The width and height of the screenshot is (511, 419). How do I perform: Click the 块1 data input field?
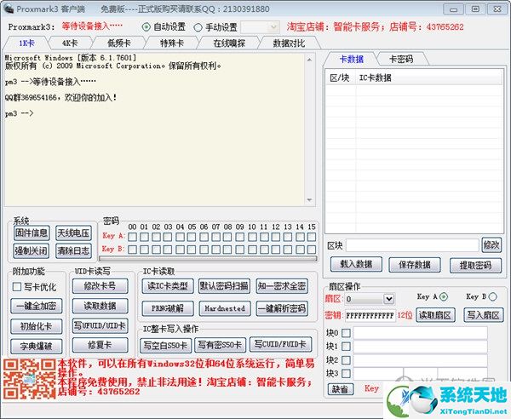click(x=421, y=347)
